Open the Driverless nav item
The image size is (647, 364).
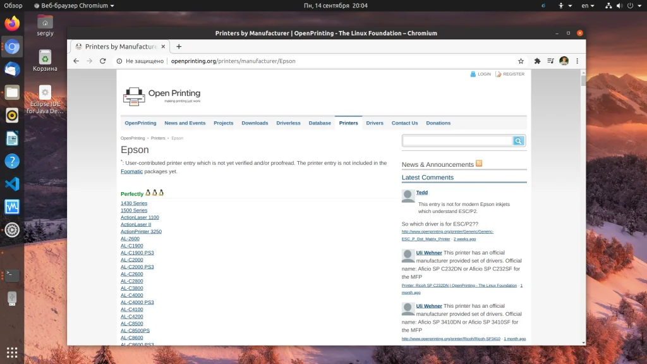(288, 123)
